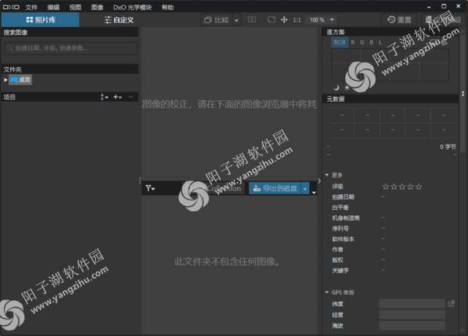Show the RGB histogram channel

tap(339, 42)
